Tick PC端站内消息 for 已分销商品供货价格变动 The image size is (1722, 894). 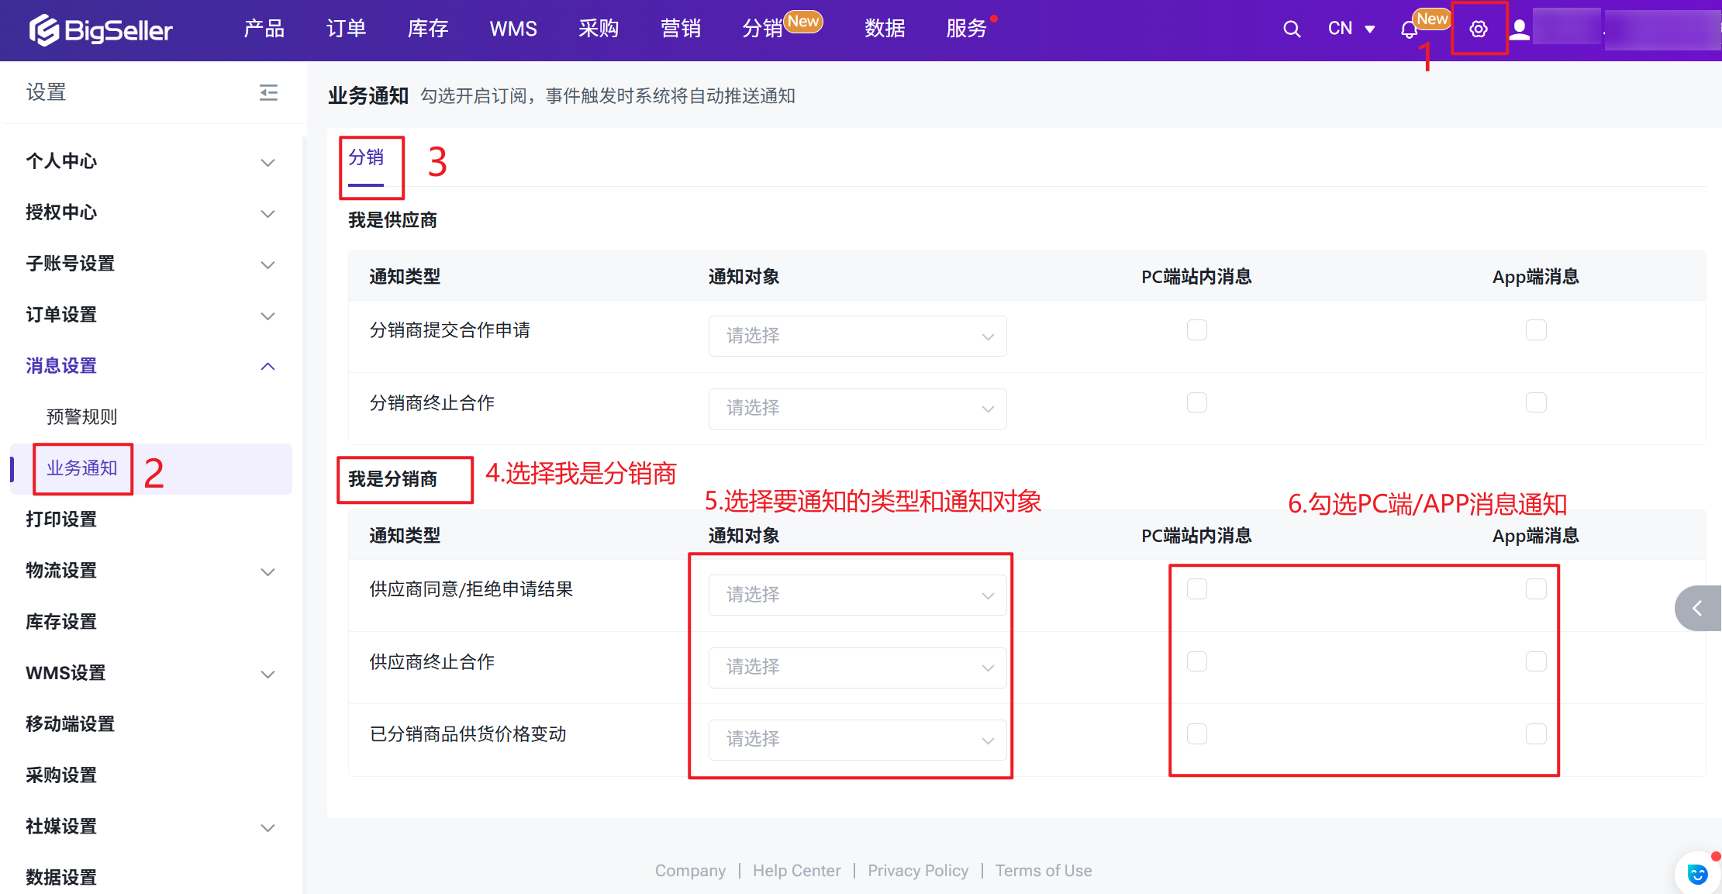coord(1196,734)
